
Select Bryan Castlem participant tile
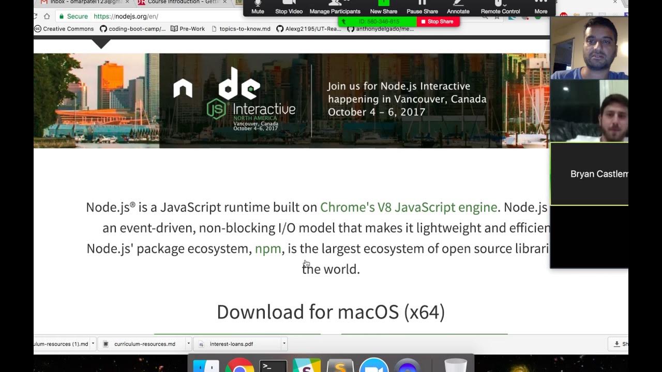click(589, 174)
